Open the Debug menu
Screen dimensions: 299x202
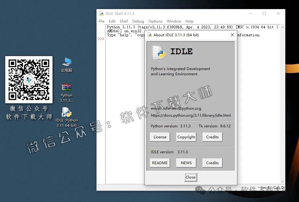(138, 21)
